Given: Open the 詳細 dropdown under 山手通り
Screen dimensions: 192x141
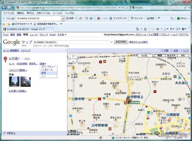Looking at the screenshot, I should pos(43,64).
